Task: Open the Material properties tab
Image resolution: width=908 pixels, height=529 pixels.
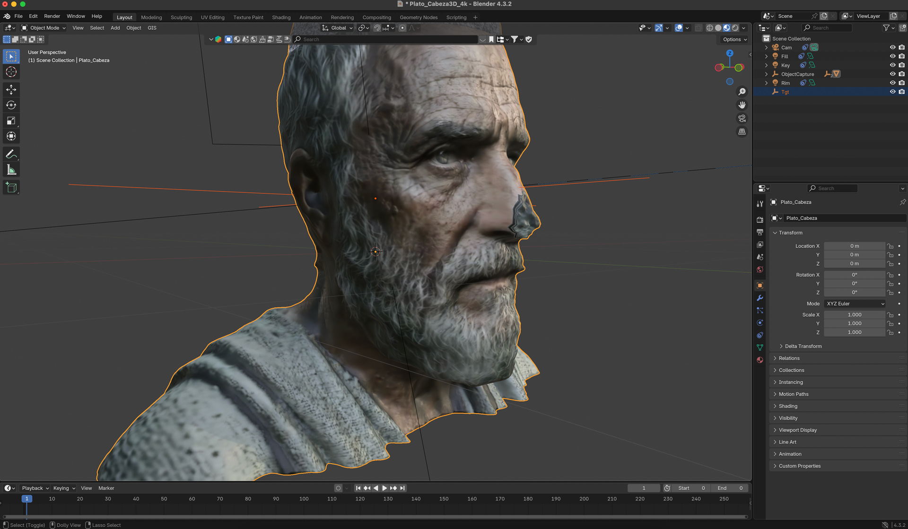Action: tap(760, 360)
